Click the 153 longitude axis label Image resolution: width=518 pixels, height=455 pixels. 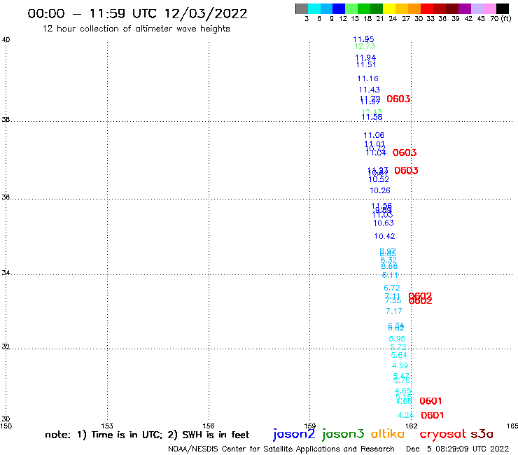point(107,426)
